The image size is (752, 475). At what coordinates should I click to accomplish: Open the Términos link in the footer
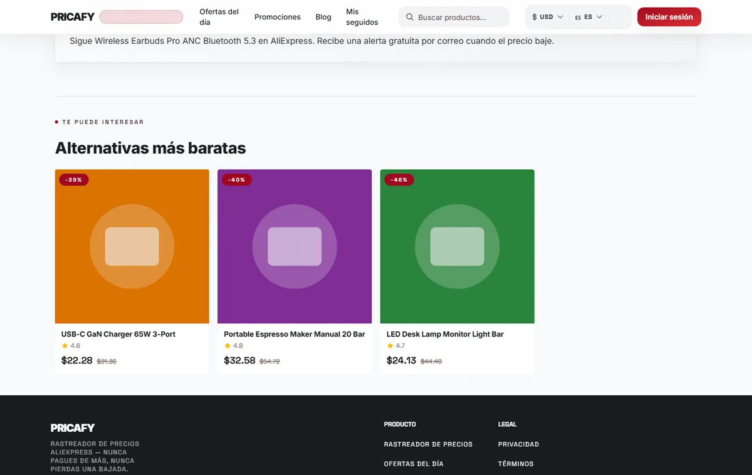pyautogui.click(x=516, y=464)
